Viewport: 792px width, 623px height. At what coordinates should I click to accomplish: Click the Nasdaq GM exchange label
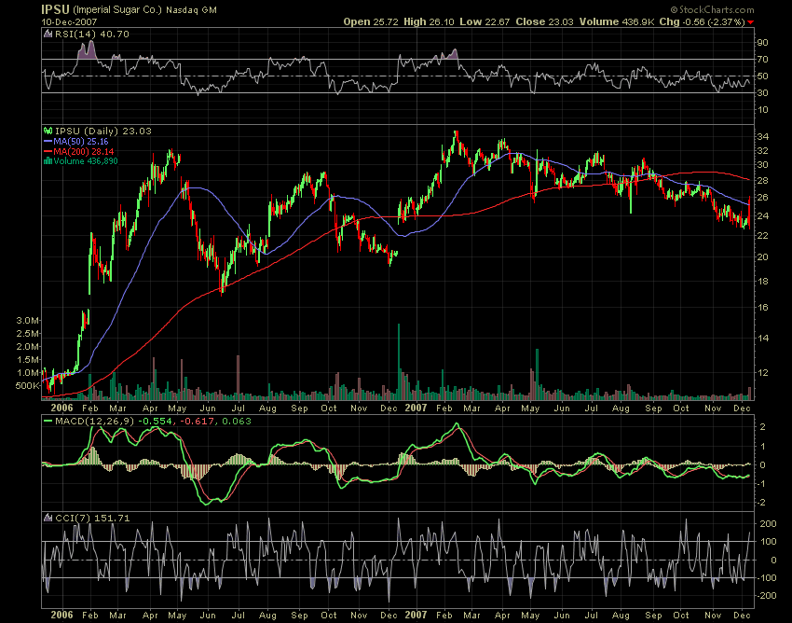191,9
